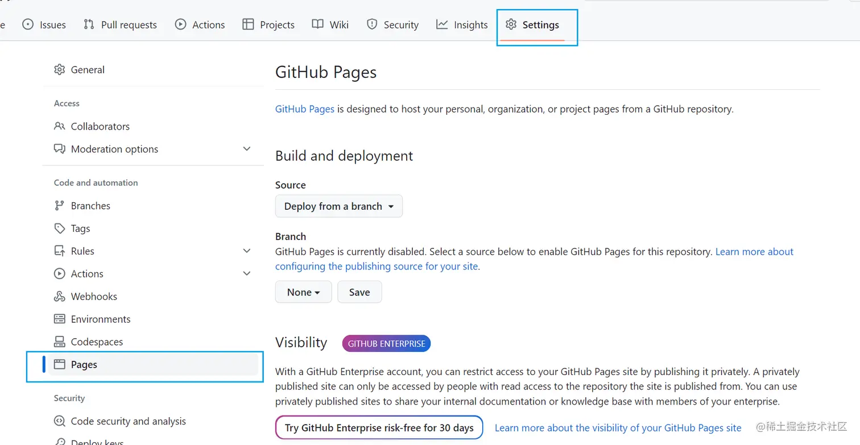Open Learn more about configuring publishing source link
The height and width of the screenshot is (445, 860).
click(534, 259)
